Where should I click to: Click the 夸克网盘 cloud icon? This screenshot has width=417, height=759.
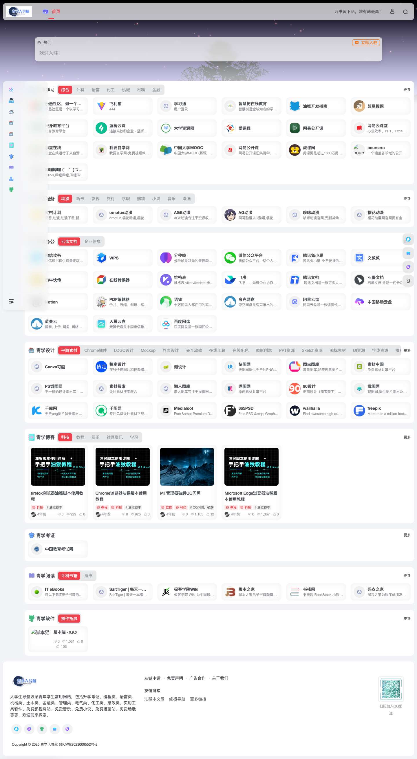click(230, 302)
